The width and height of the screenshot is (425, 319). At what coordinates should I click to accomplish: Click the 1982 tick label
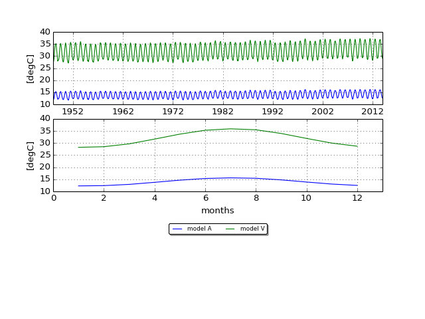click(x=223, y=112)
